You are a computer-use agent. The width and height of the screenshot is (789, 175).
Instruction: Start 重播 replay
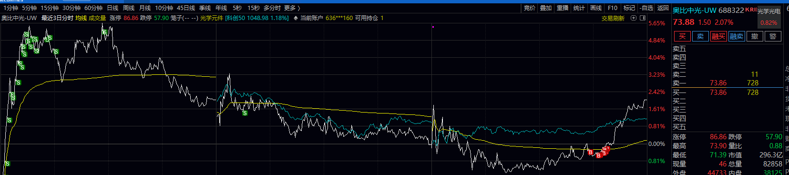coord(563,8)
